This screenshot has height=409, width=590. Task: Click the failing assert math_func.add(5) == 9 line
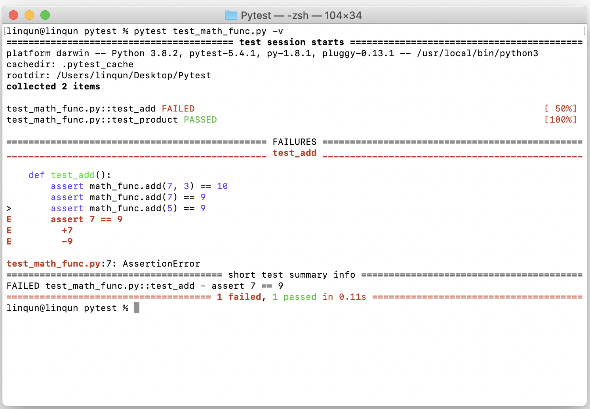coord(127,208)
